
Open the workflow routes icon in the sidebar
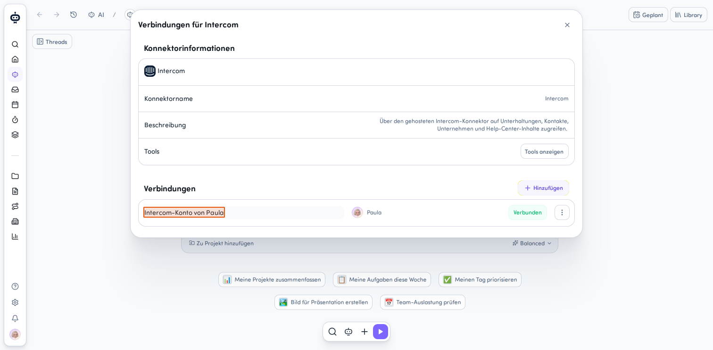tap(15, 206)
